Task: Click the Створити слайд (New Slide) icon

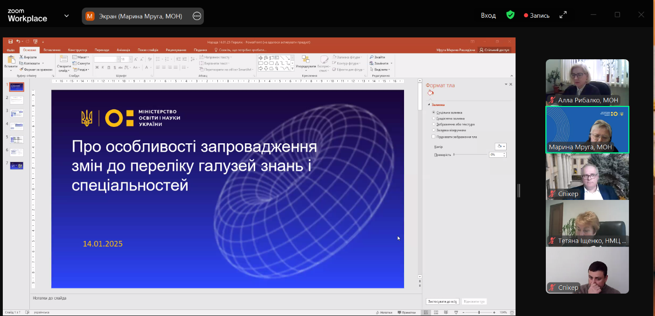Action: [x=63, y=59]
